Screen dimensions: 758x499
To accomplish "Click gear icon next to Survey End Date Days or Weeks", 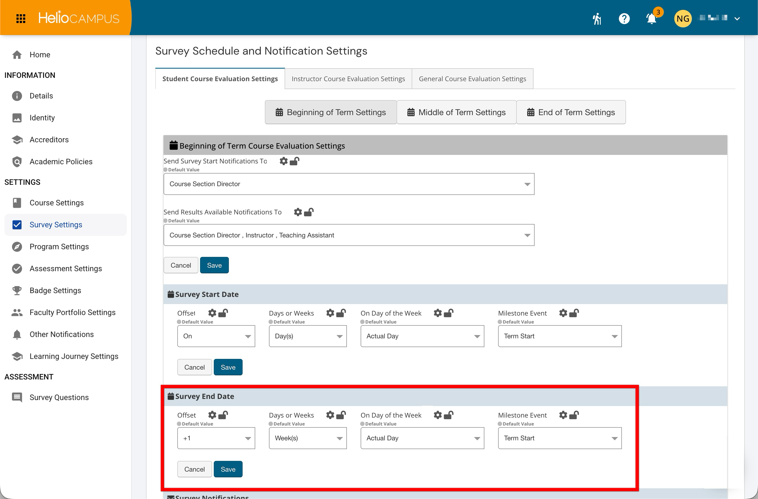I will pyautogui.click(x=330, y=415).
